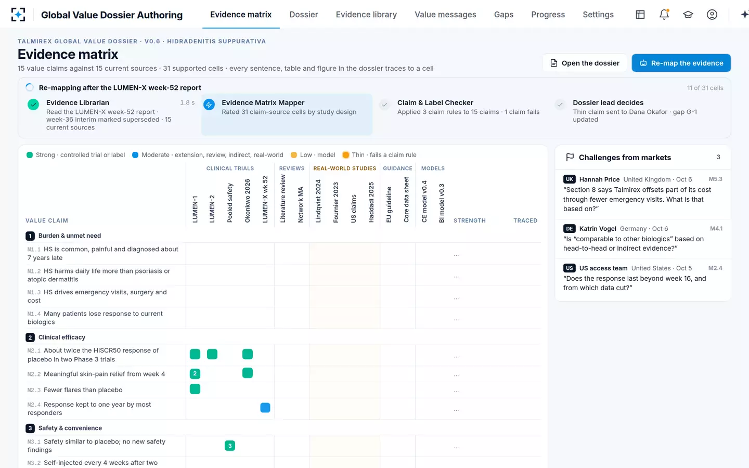
Task: Click the app logo icon
Action: click(18, 15)
